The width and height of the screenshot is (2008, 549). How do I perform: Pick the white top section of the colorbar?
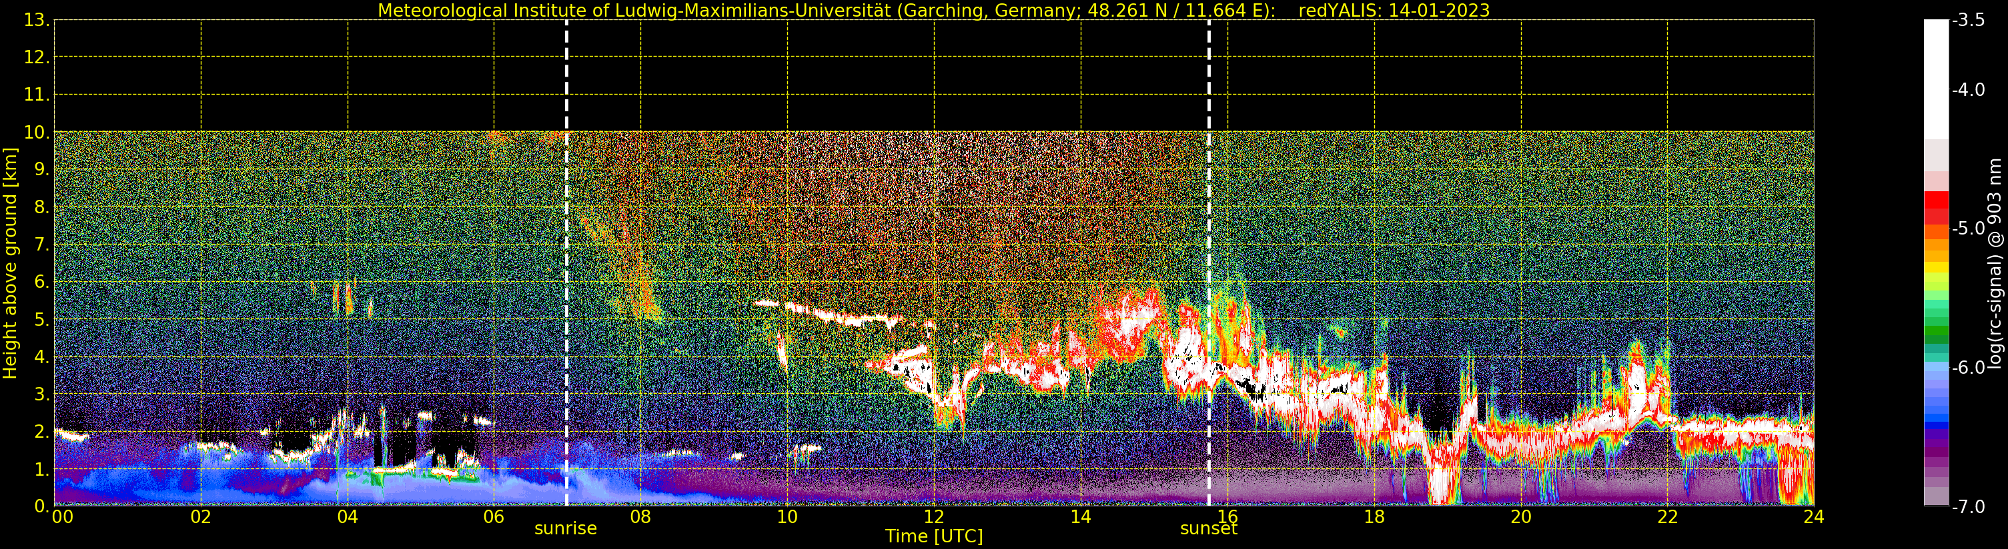click(x=1936, y=79)
